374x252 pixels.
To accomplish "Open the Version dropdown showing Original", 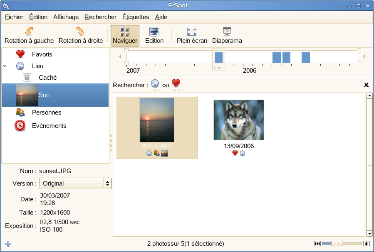I will (x=75, y=183).
